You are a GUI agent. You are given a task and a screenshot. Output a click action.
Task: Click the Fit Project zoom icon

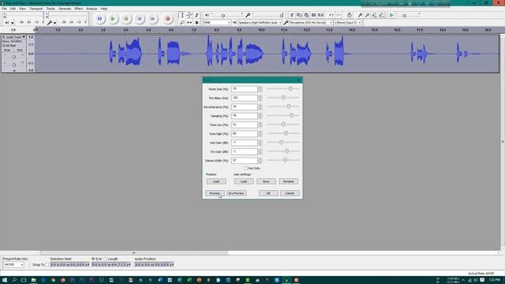382,15
